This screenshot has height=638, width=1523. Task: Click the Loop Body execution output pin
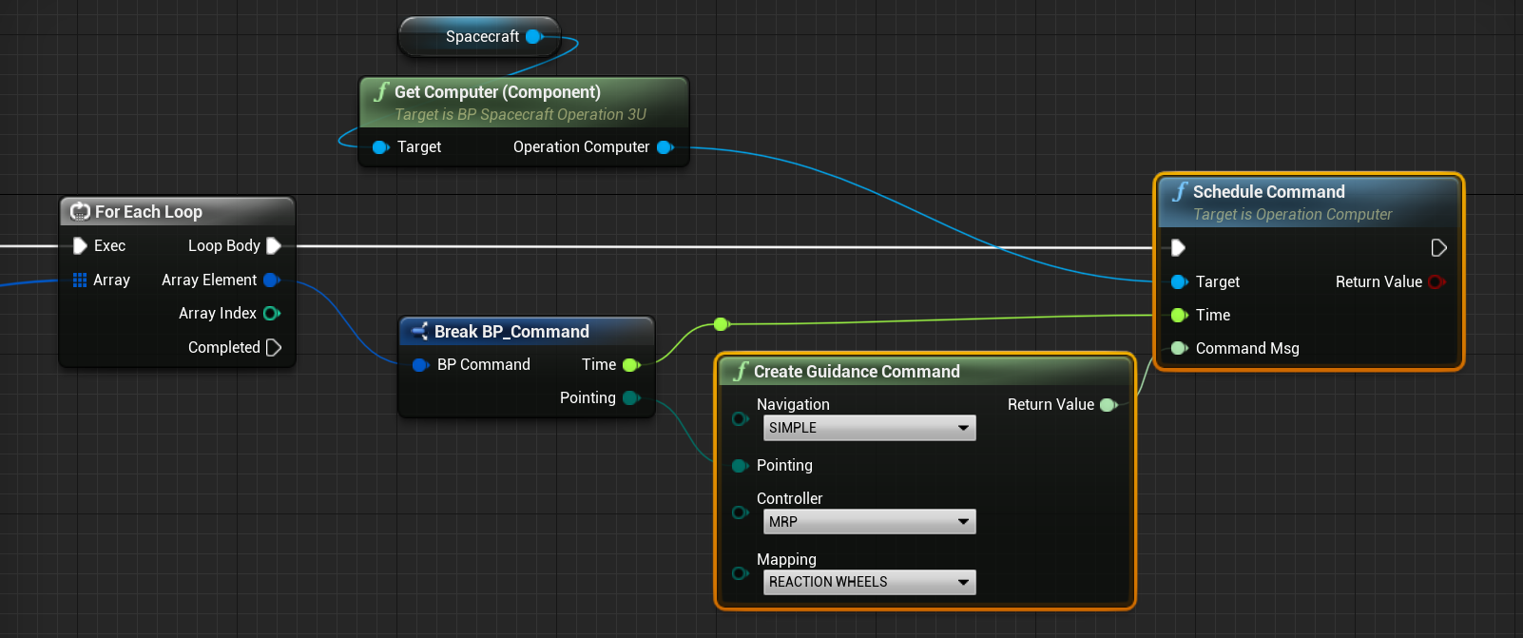point(274,246)
